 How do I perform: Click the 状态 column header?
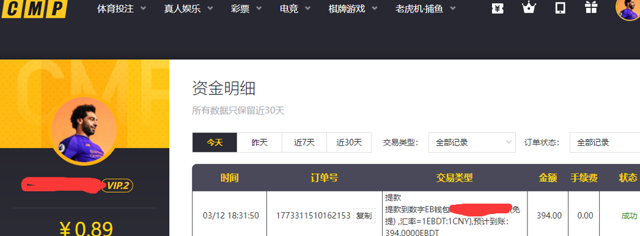(628, 178)
